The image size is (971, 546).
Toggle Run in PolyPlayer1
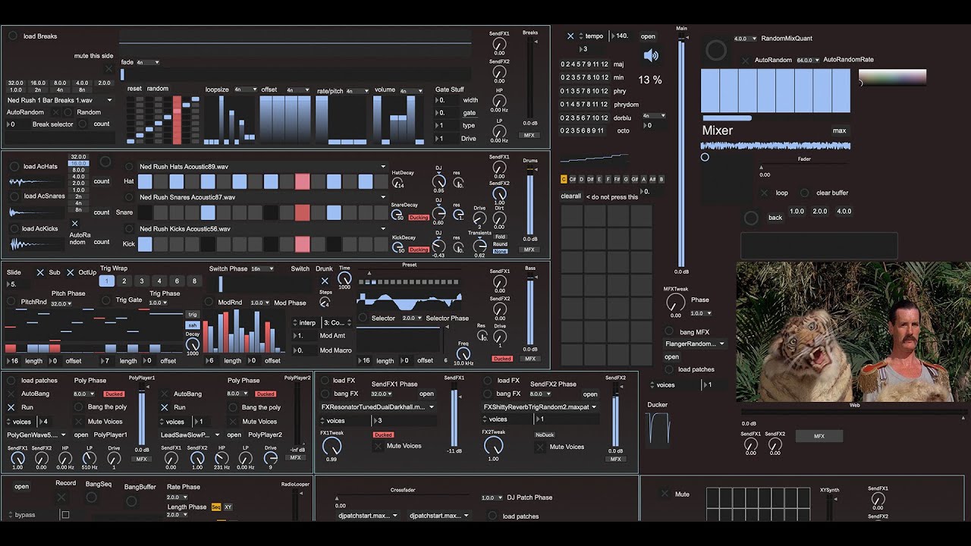(11, 407)
